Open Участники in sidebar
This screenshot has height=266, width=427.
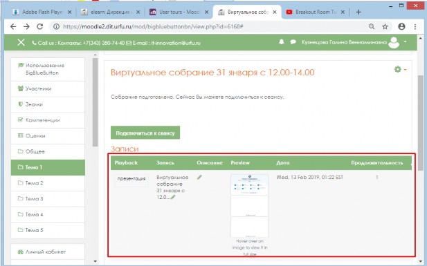[x=48, y=88]
